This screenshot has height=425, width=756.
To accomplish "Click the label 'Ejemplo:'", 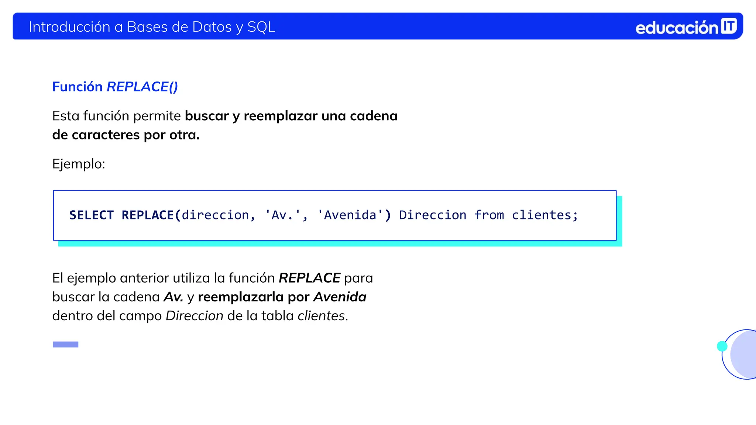I will pyautogui.click(x=79, y=164).
